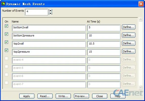Click the time field showing 10.5
Screen dimensions: 145x101
point(104,44)
